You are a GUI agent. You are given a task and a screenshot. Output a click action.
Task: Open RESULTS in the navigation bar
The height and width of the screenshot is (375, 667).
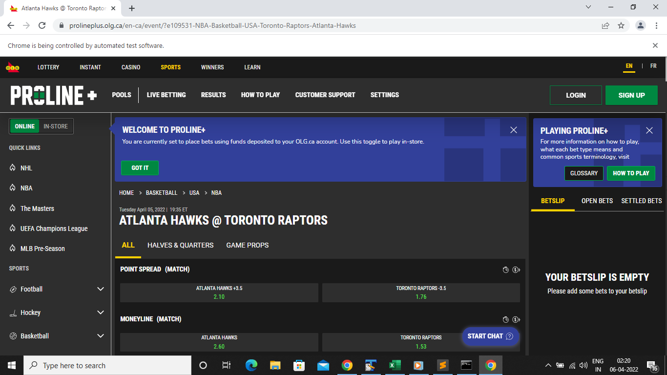213,95
